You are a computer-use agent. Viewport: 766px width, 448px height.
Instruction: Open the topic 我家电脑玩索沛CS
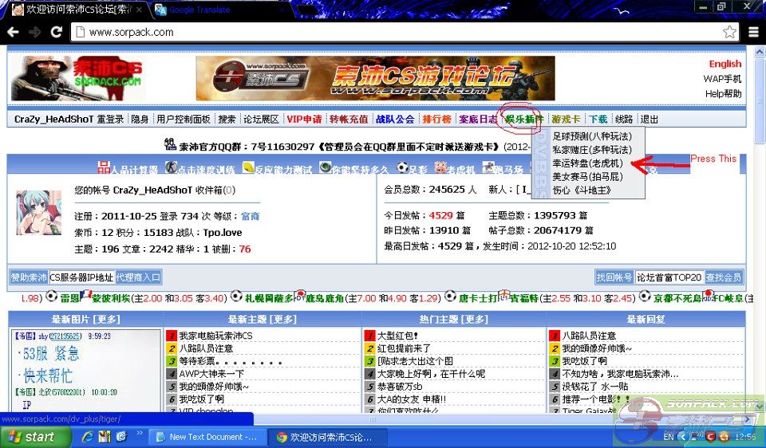click(x=216, y=336)
